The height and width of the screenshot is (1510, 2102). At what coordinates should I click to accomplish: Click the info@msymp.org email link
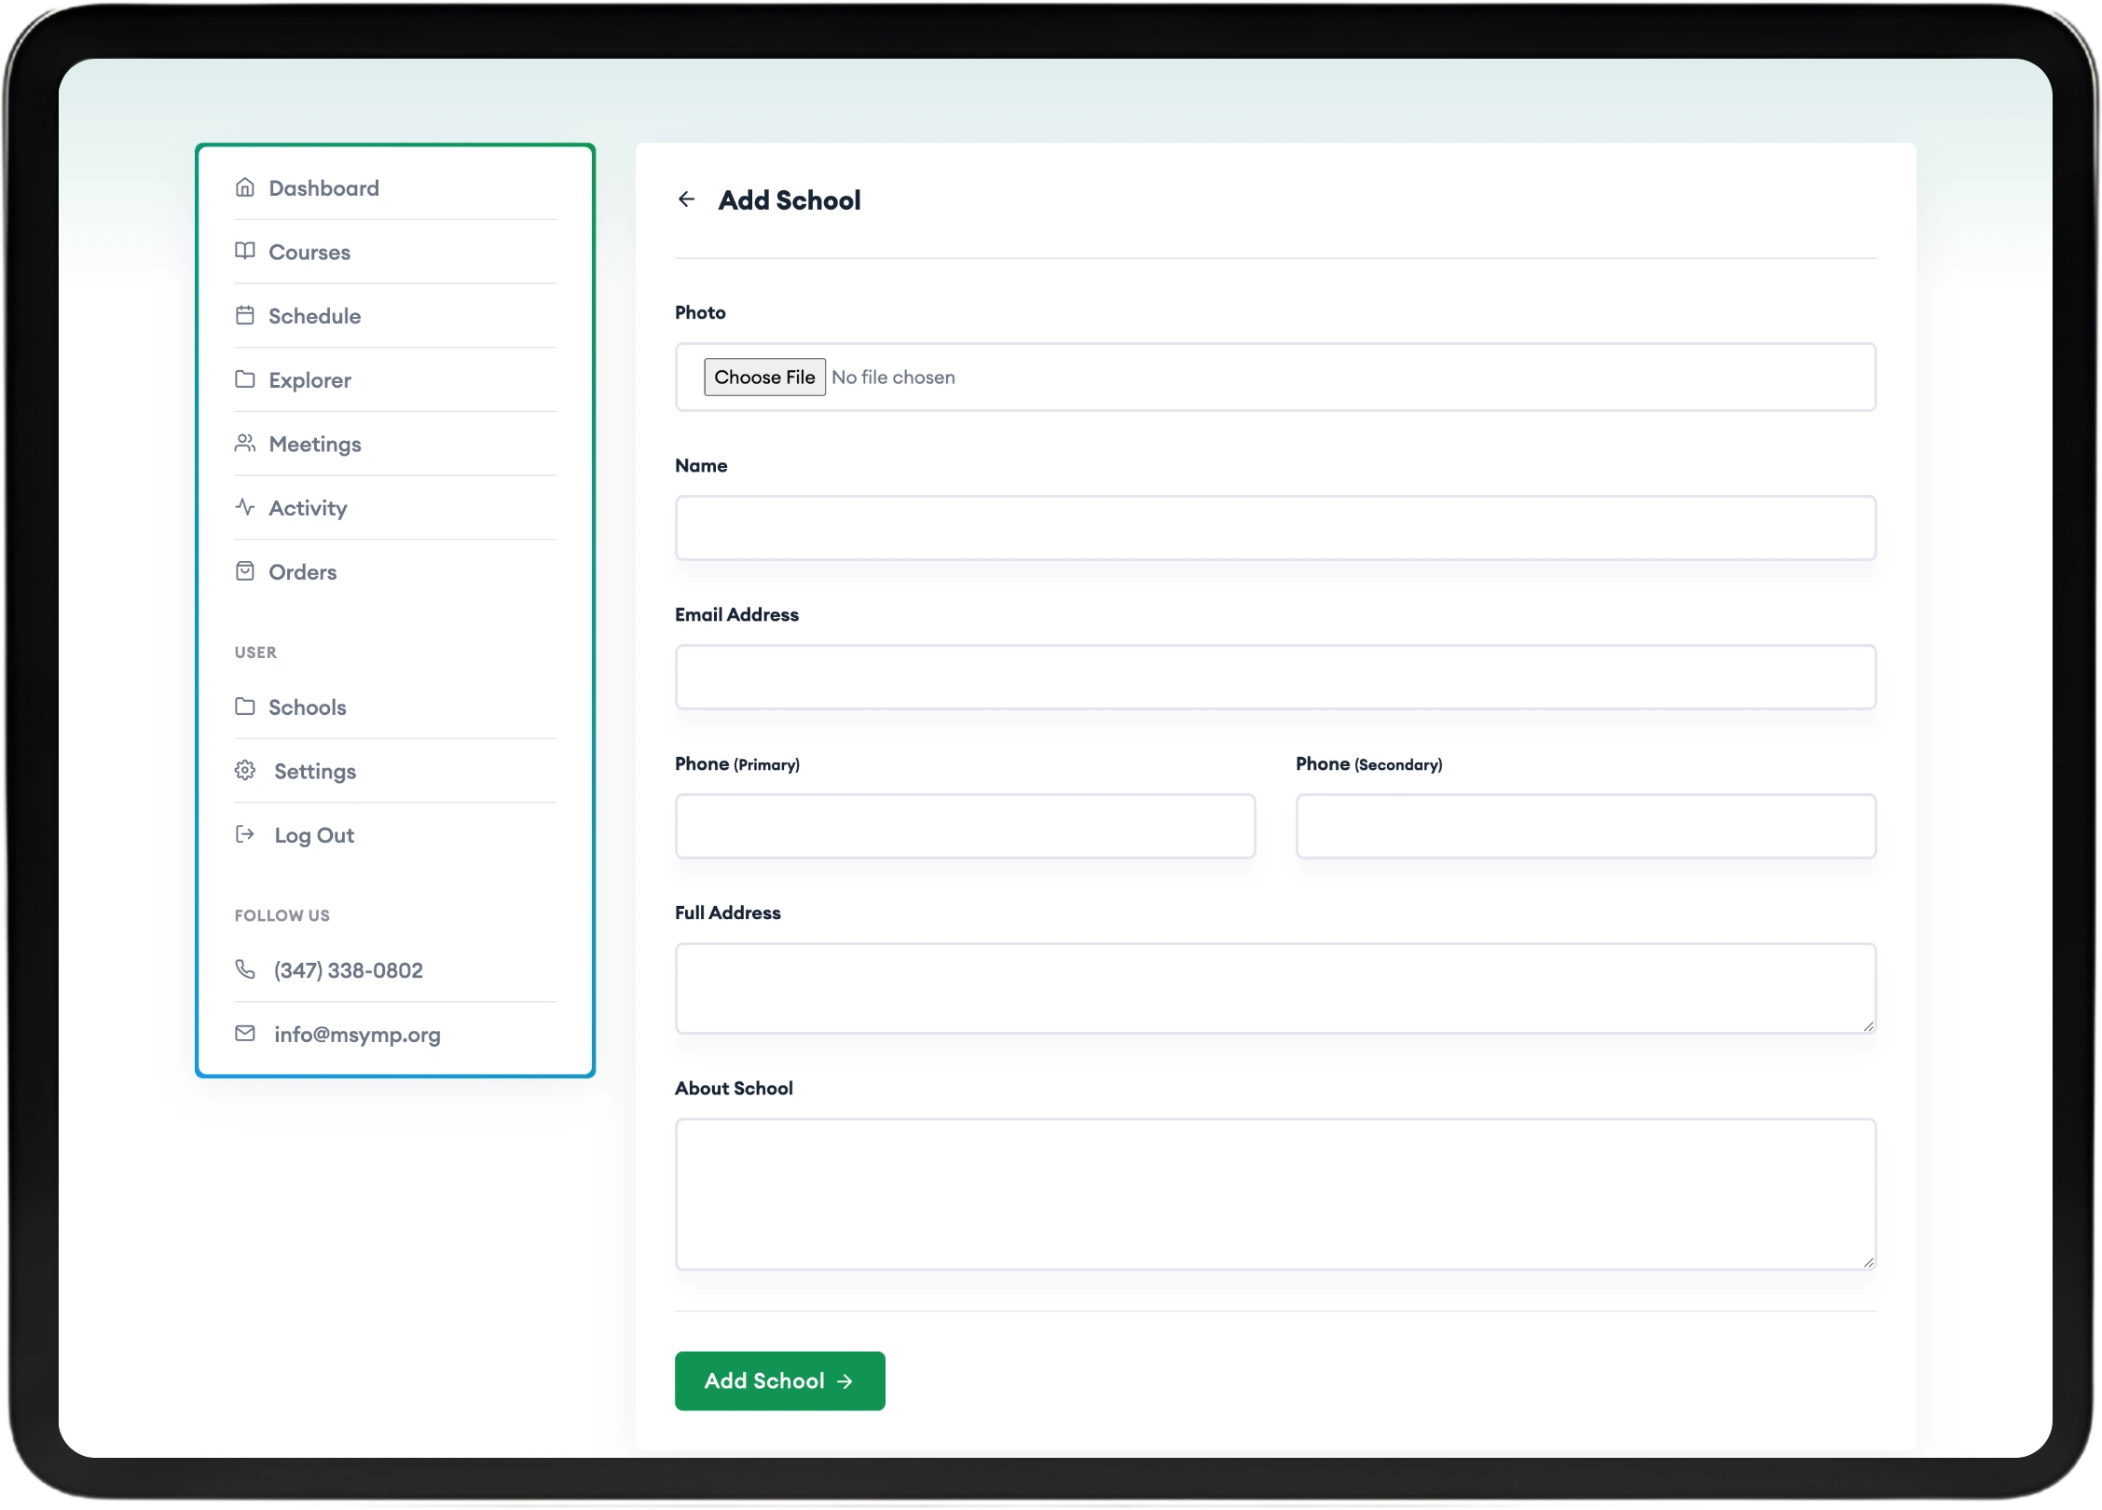357,1035
